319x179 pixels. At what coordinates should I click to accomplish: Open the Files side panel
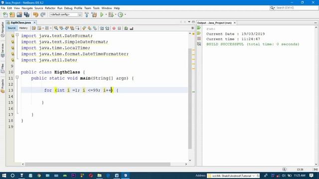2,69
